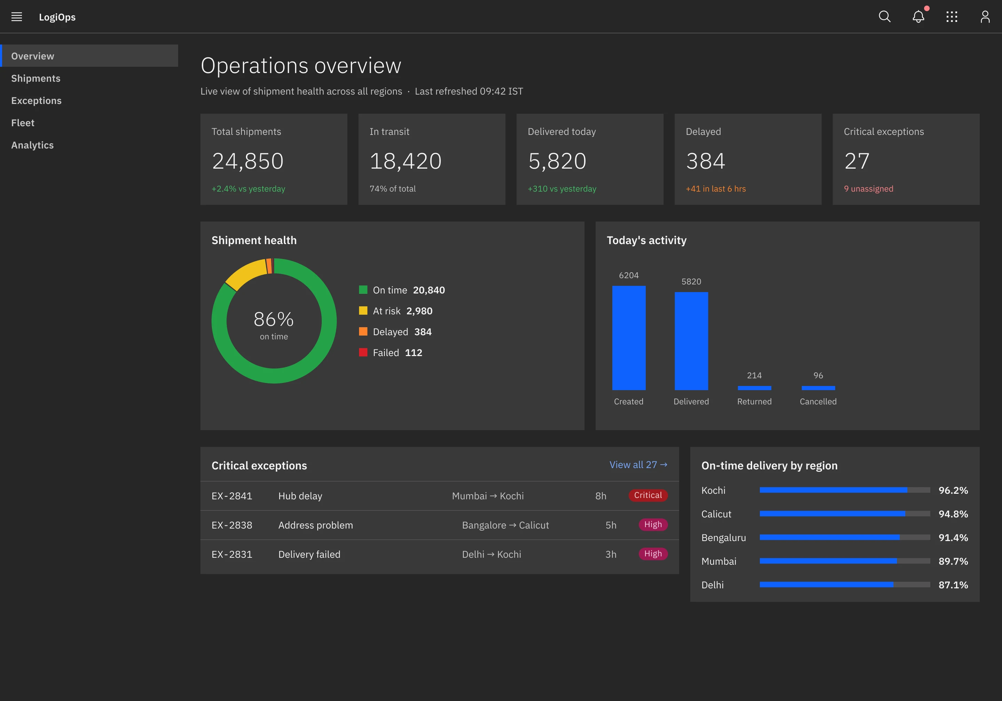Click On-time delivery by region heading
Screen dimensions: 1002x701
coord(769,466)
